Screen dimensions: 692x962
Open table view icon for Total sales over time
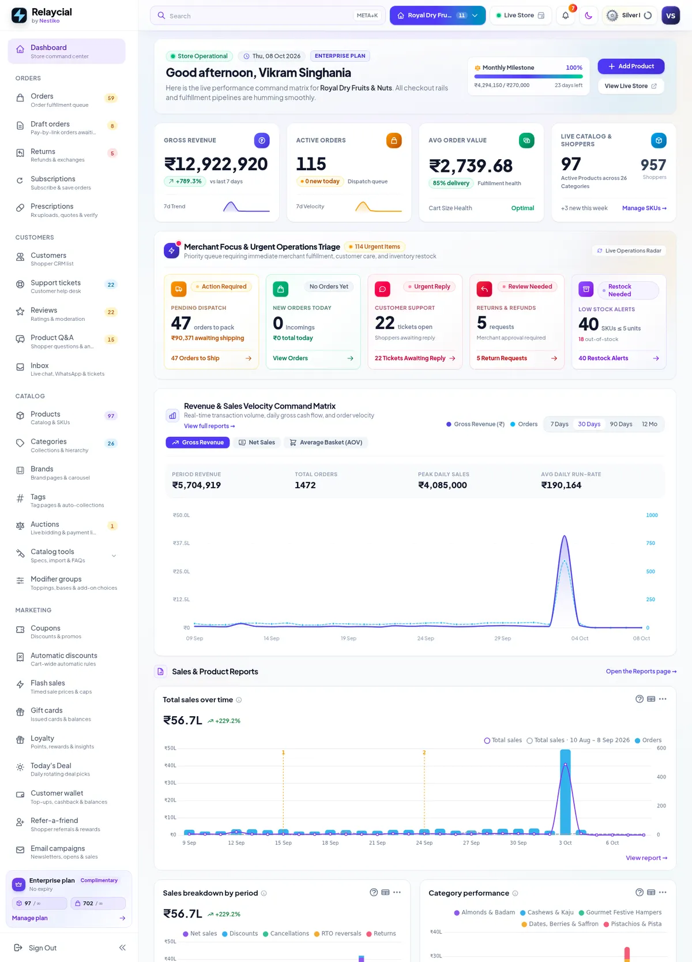tap(651, 699)
